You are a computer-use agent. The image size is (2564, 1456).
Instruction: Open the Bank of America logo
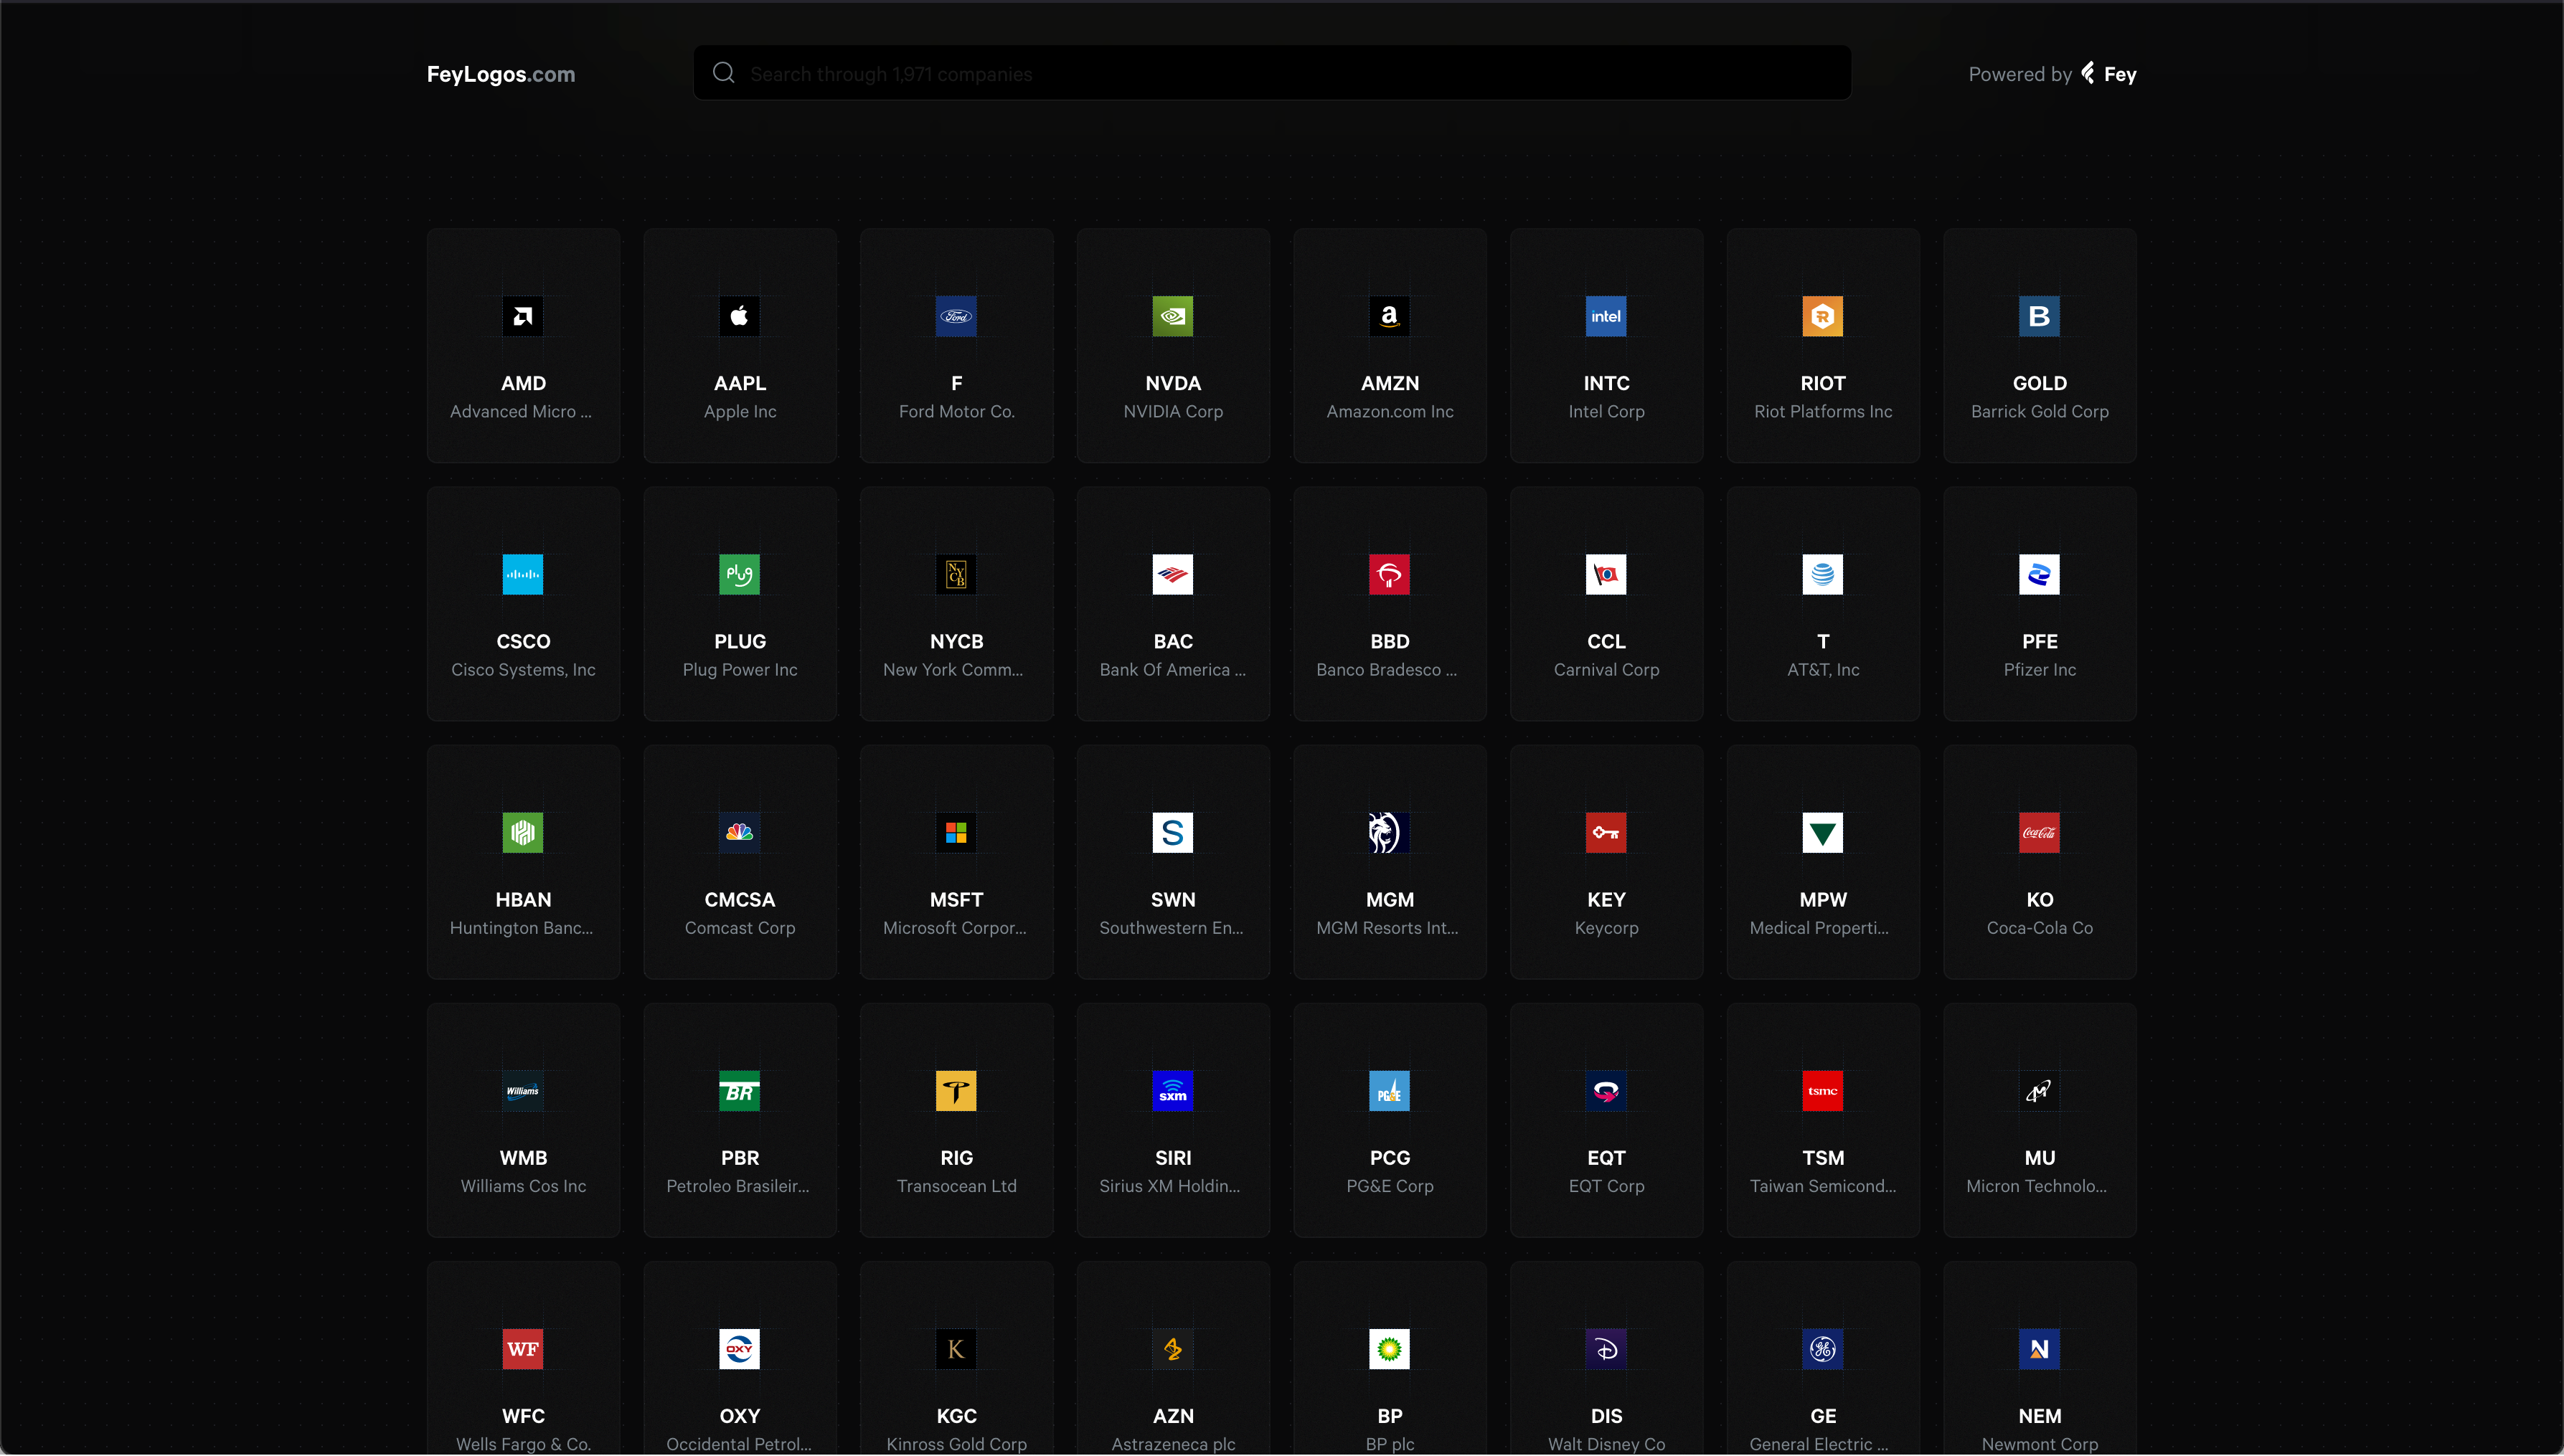[x=1173, y=574]
